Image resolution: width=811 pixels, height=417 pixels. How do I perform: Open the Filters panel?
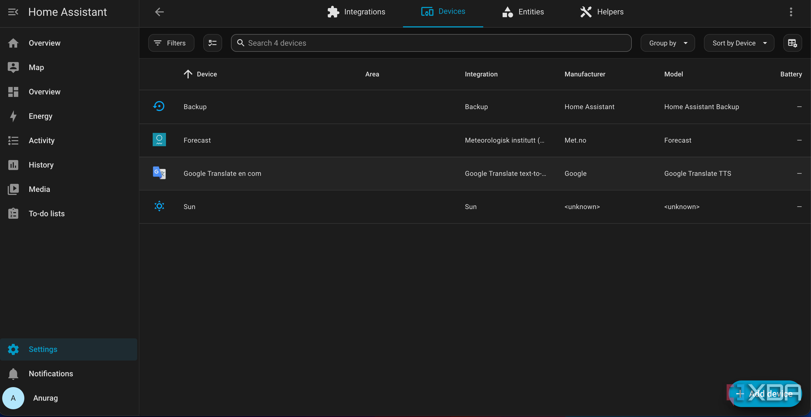(x=171, y=43)
